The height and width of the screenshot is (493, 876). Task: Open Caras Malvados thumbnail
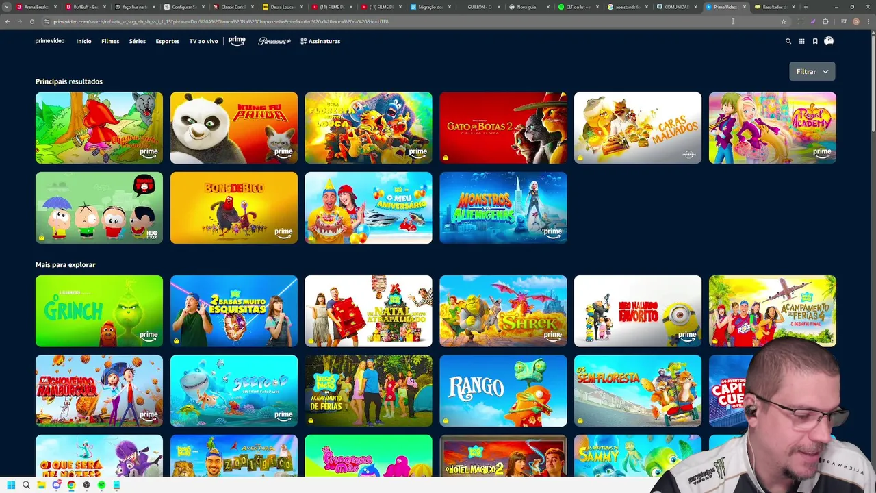coord(638,128)
